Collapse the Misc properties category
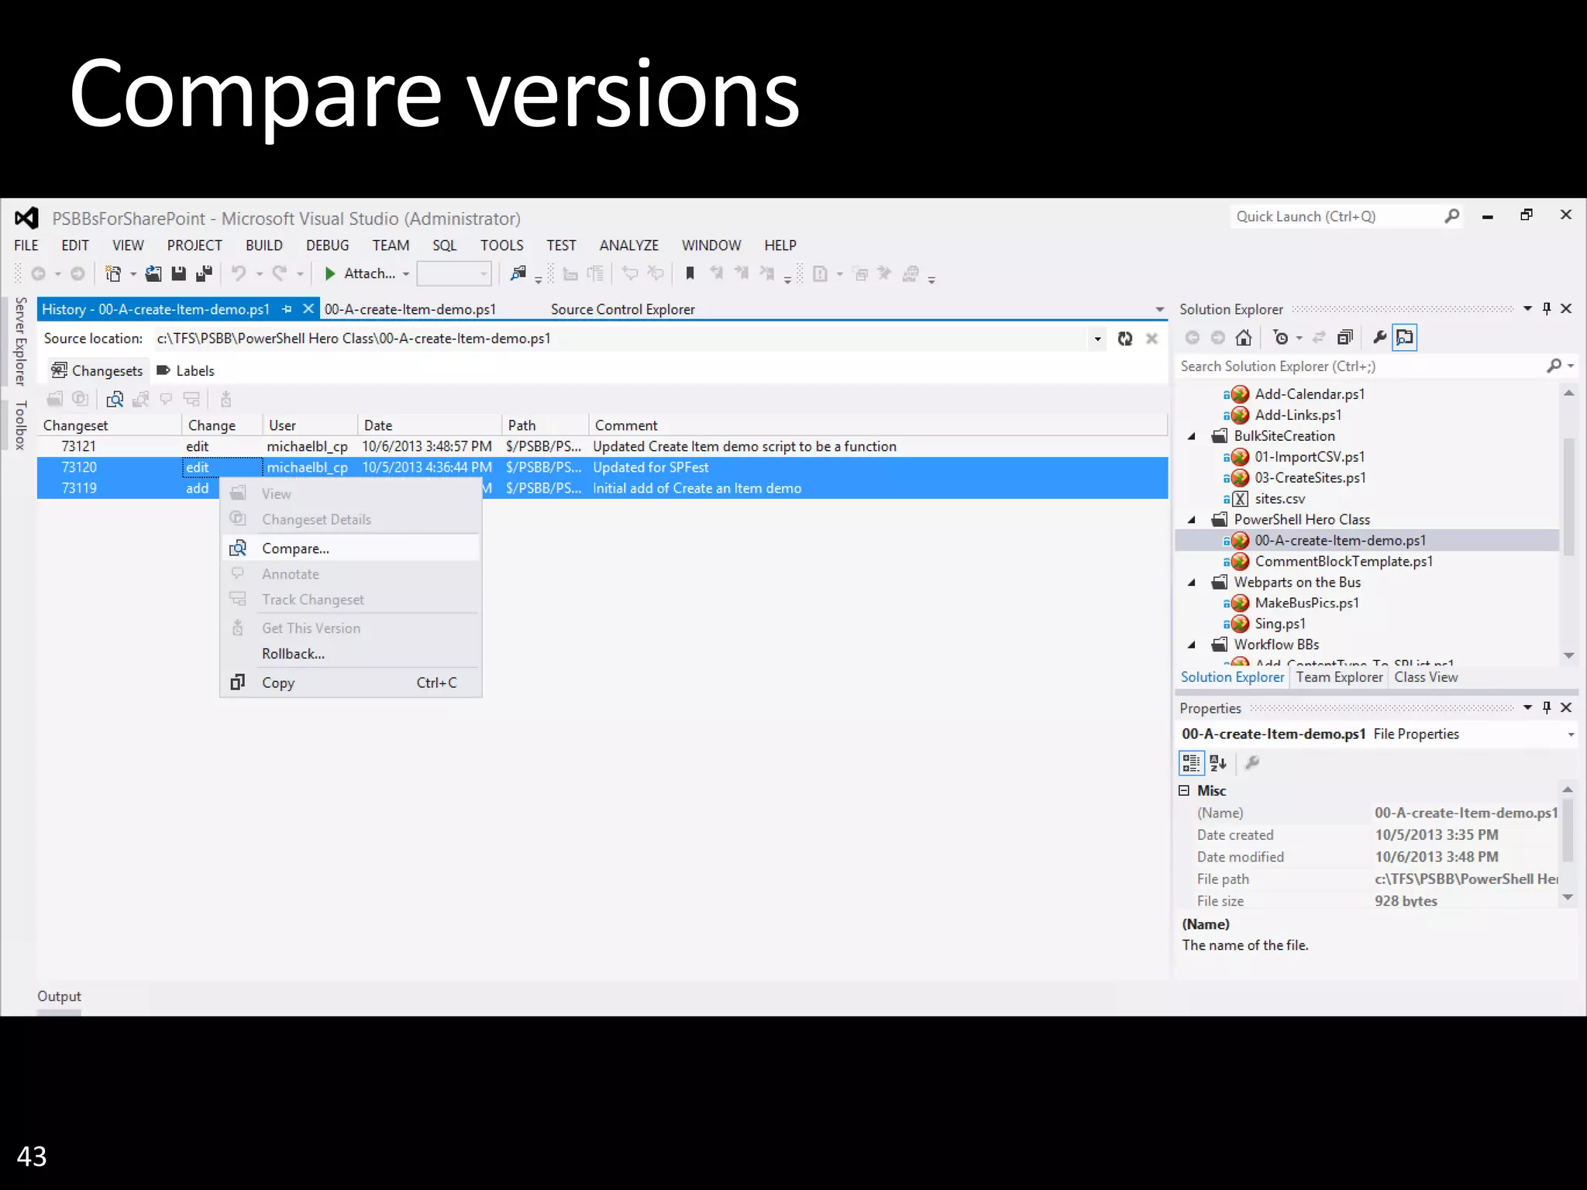This screenshot has width=1587, height=1190. click(x=1184, y=790)
